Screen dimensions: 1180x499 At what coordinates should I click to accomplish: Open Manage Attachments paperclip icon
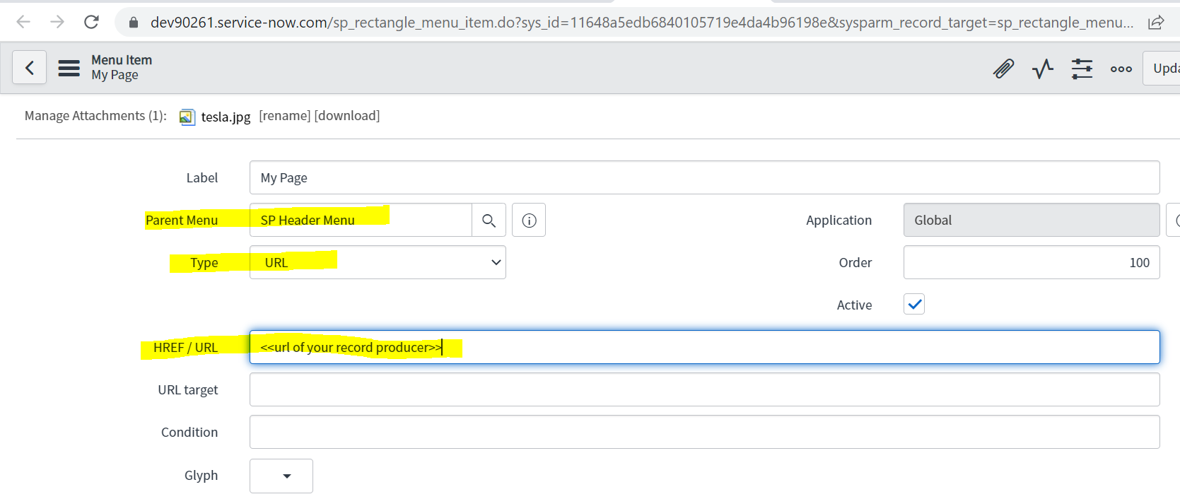click(1003, 69)
